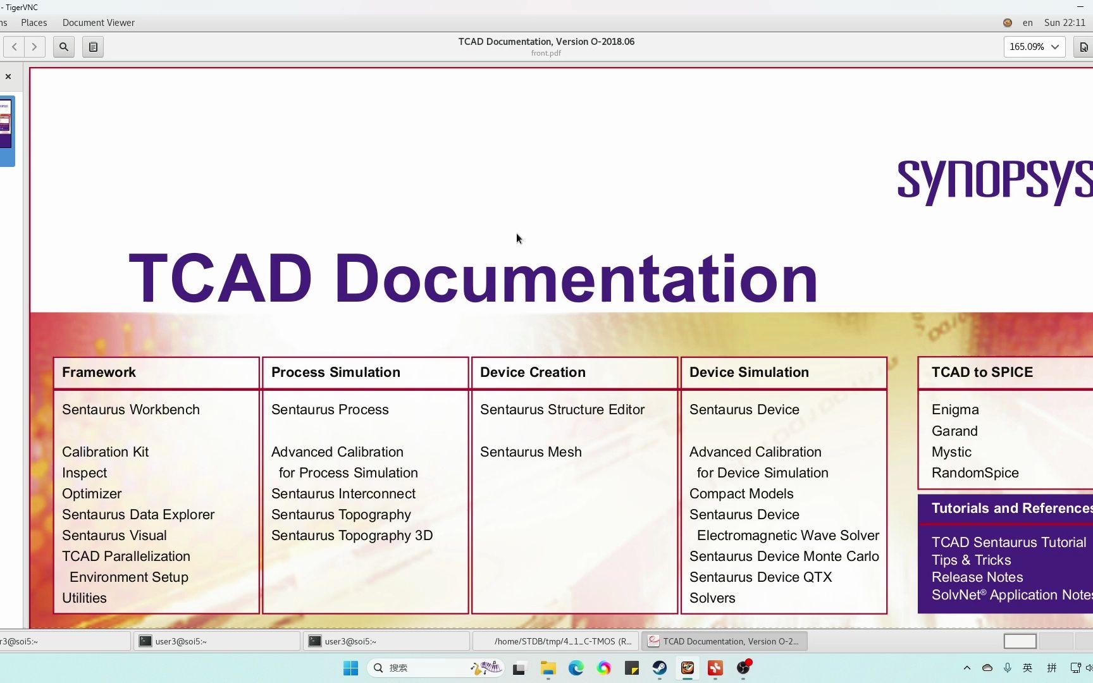1093x683 pixels.
Task: Open Task View icon in taskbar
Action: pyautogui.click(x=519, y=668)
